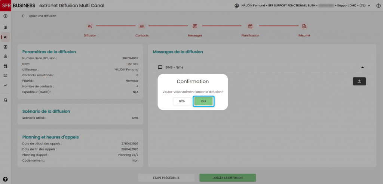Select the Résumé step label
The width and height of the screenshot is (383, 184).
pyautogui.click(x=304, y=35)
